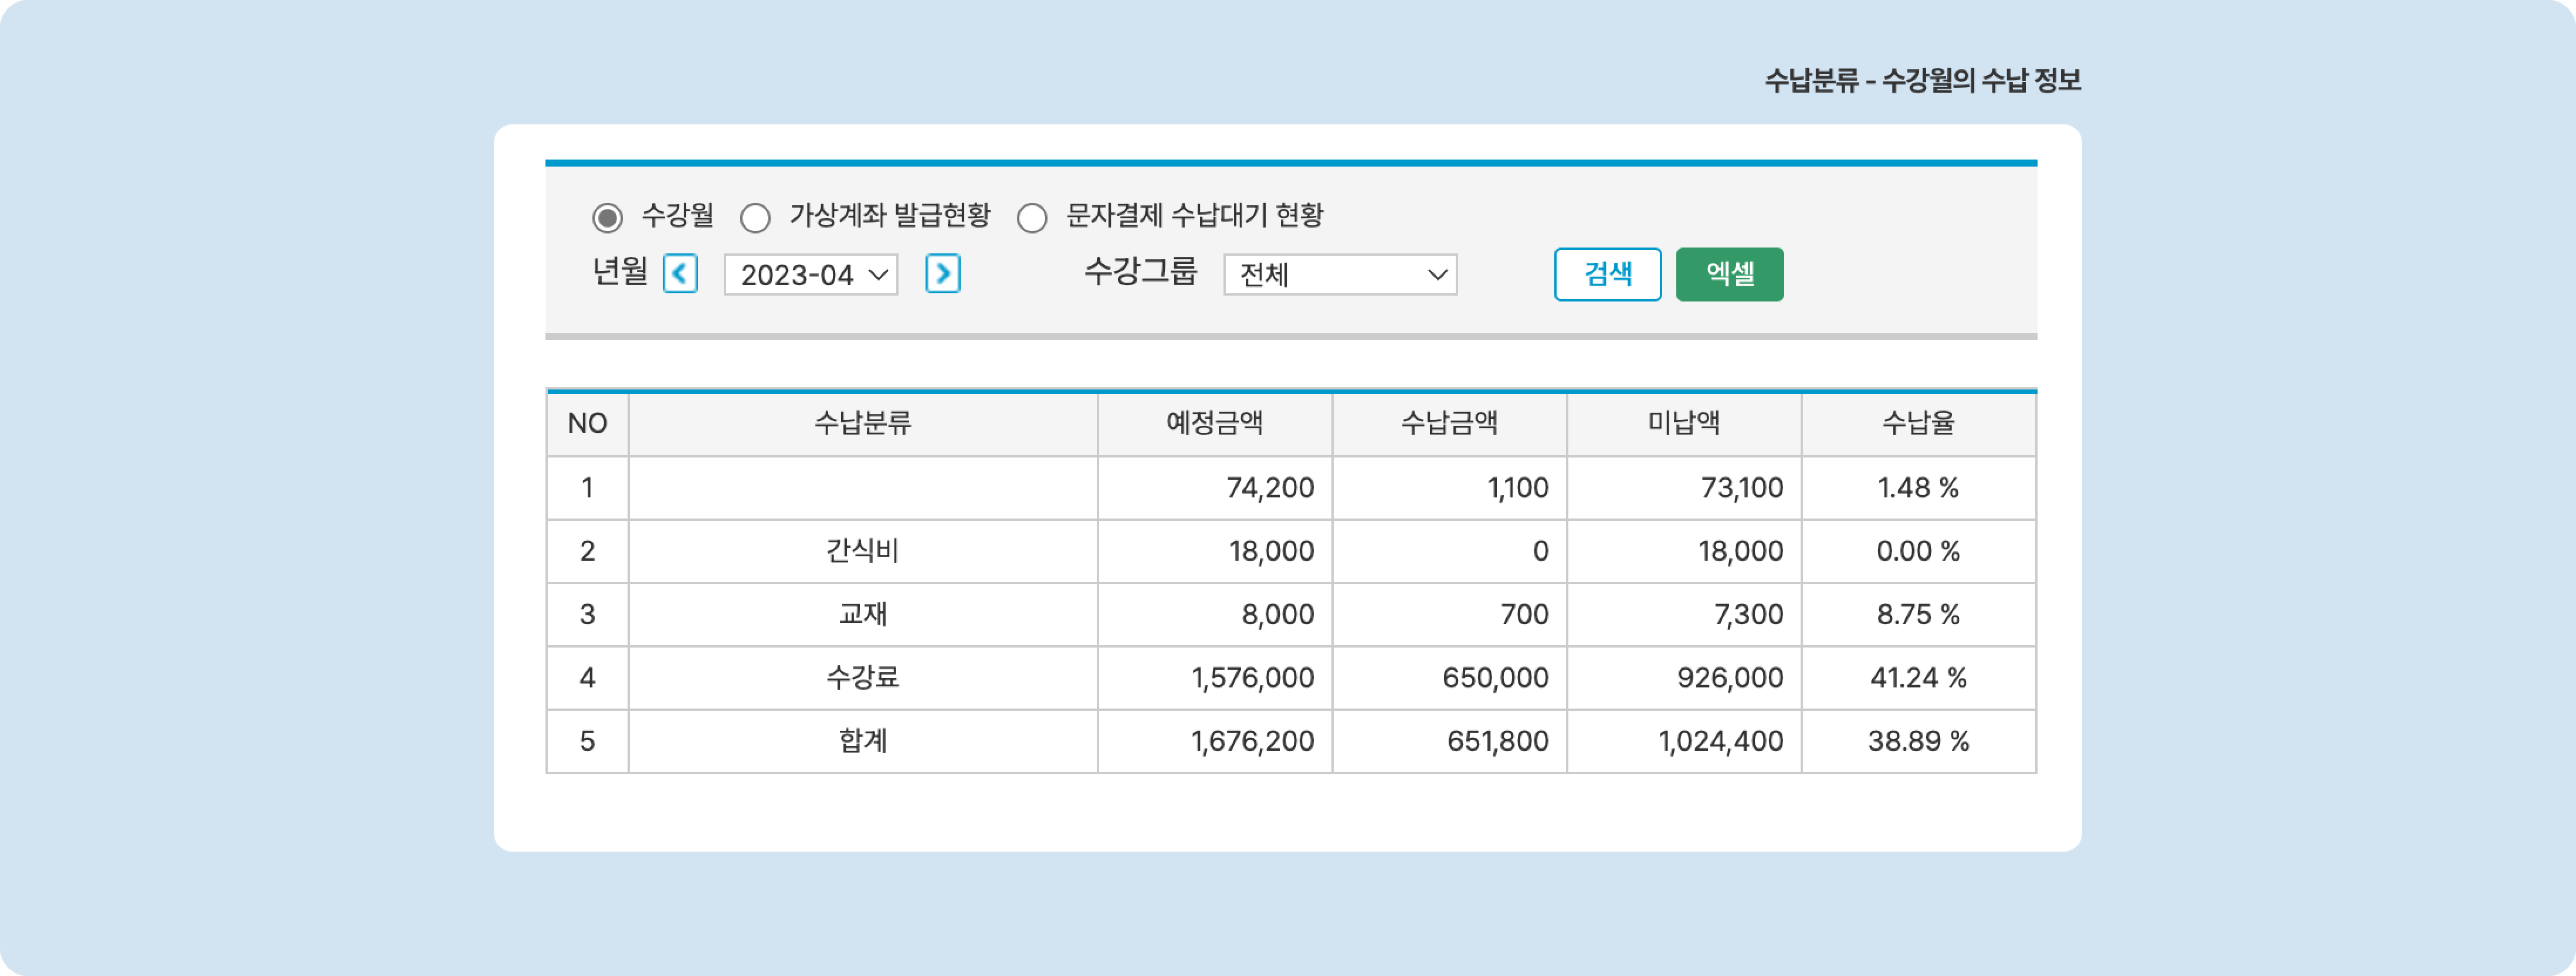Select the 수강료 category cell
2576x976 pixels.
pos(862,678)
